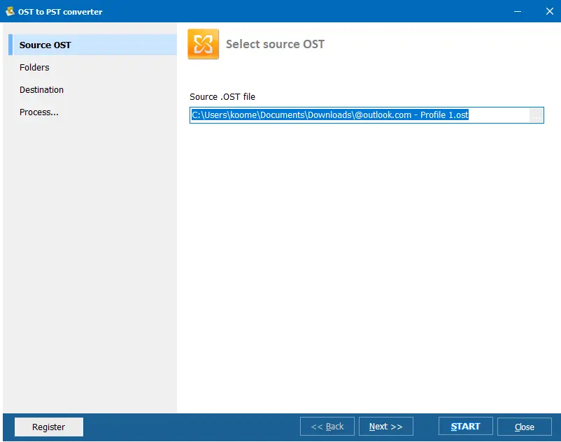Click the 'OST to PST converter' window title text
The width and height of the screenshot is (561, 442).
tap(60, 12)
